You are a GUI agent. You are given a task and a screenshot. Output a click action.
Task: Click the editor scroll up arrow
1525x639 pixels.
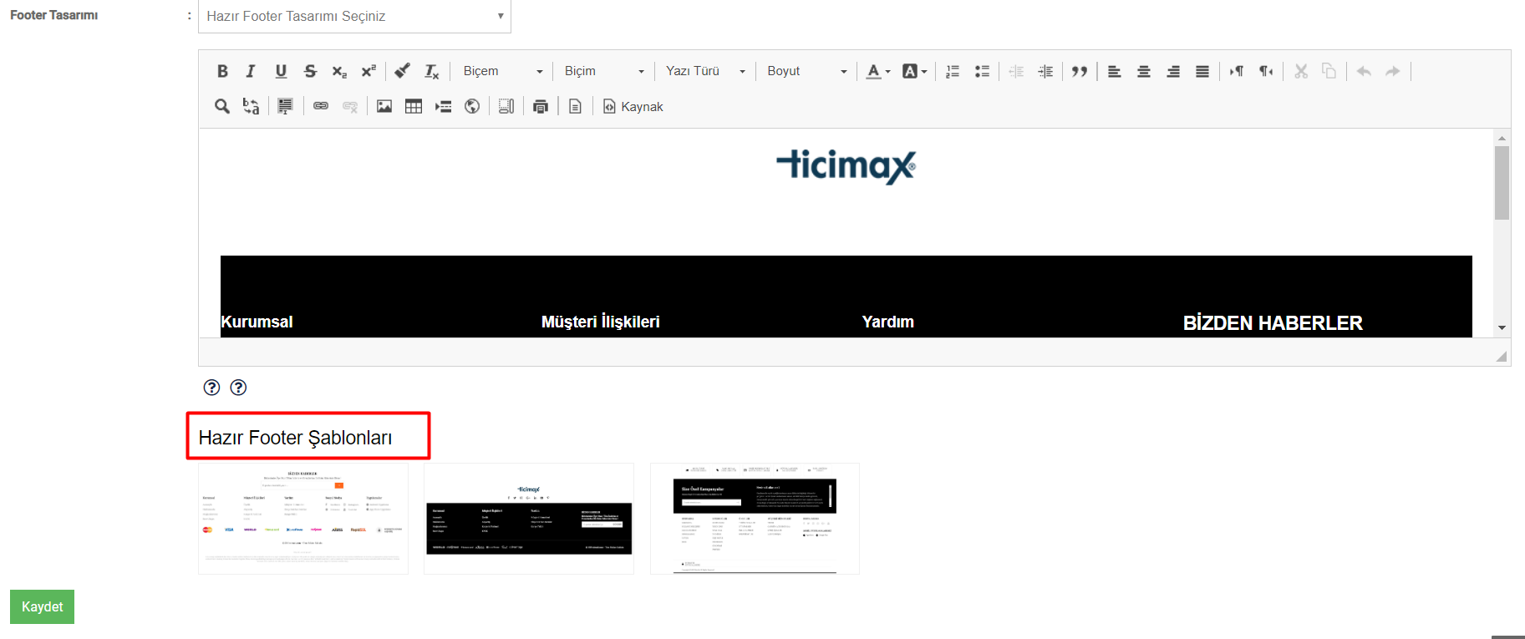pos(1502,138)
